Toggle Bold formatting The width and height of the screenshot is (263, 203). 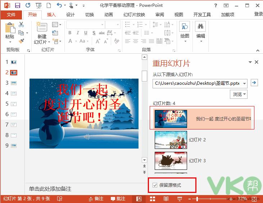pos(70,33)
